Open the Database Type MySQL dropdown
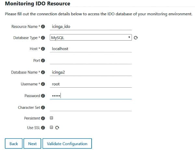 click(x=91, y=38)
